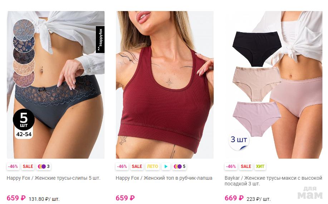This screenshot has height=204, width=328.
Task: Click the 3 шт sticker badge
Action: pyautogui.click(x=239, y=140)
